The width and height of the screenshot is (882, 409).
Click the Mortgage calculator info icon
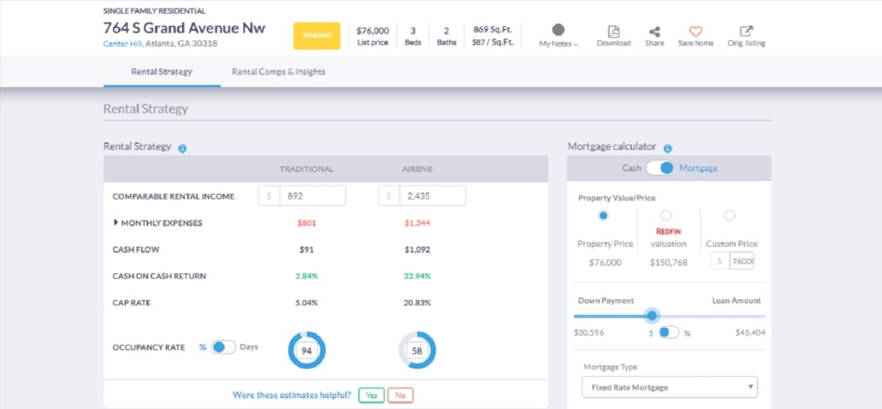[x=667, y=148]
